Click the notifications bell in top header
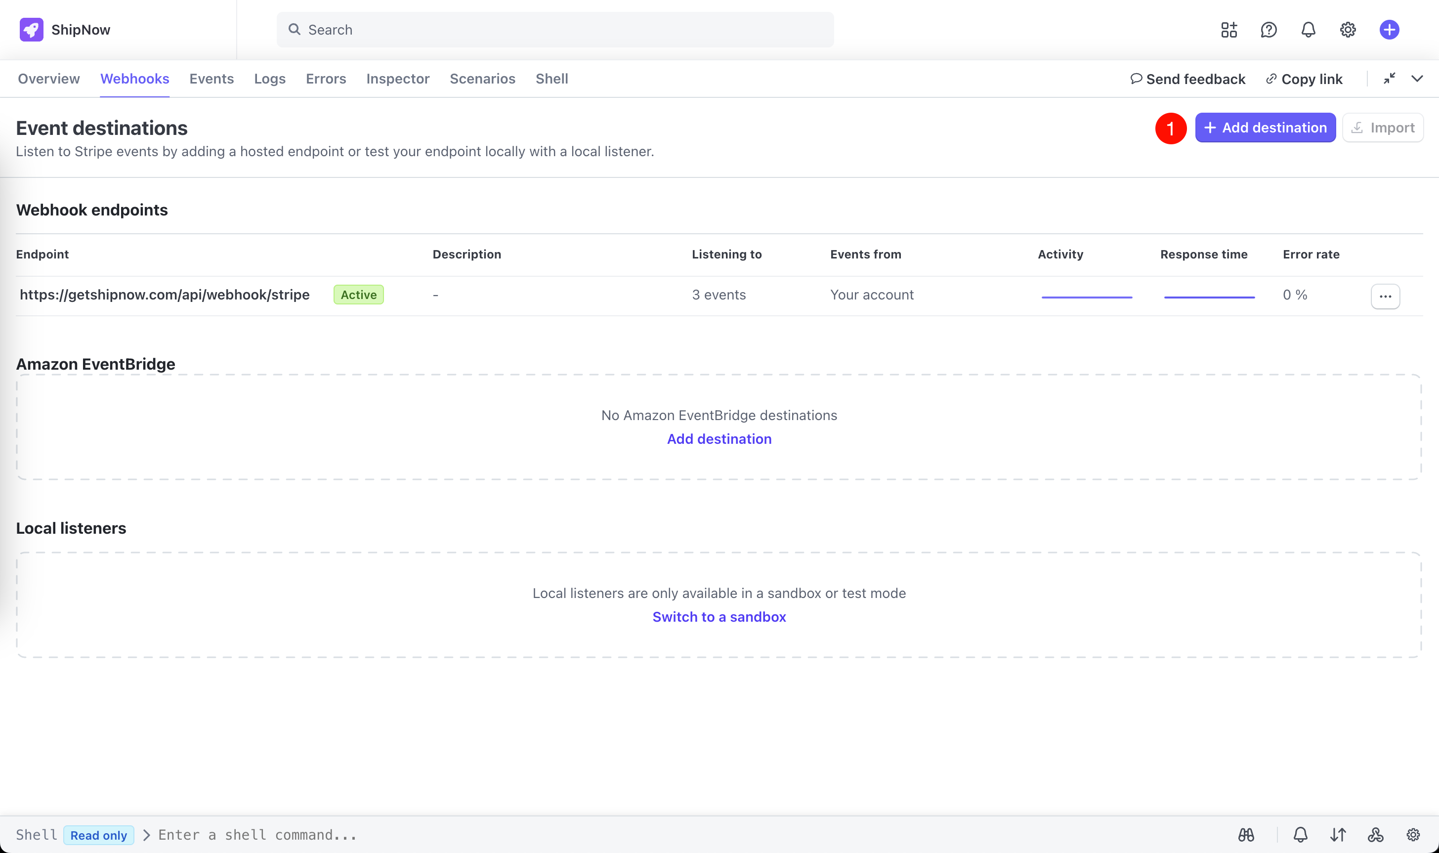Viewport: 1439px width, 853px height. click(x=1308, y=29)
